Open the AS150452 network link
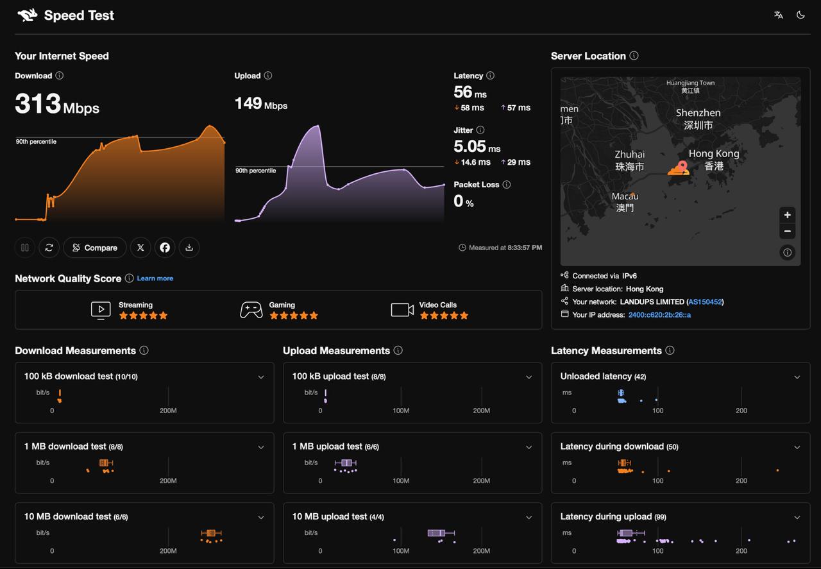Image resolution: width=821 pixels, height=569 pixels. tap(705, 301)
